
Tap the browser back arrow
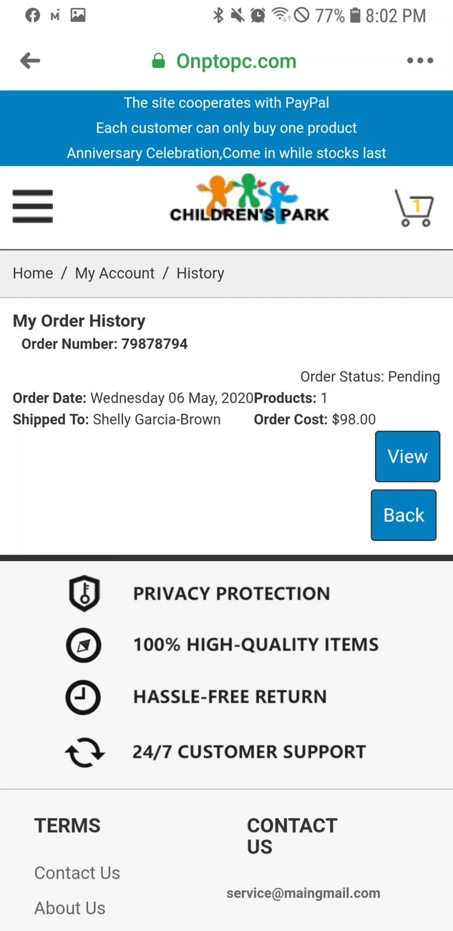pos(30,61)
